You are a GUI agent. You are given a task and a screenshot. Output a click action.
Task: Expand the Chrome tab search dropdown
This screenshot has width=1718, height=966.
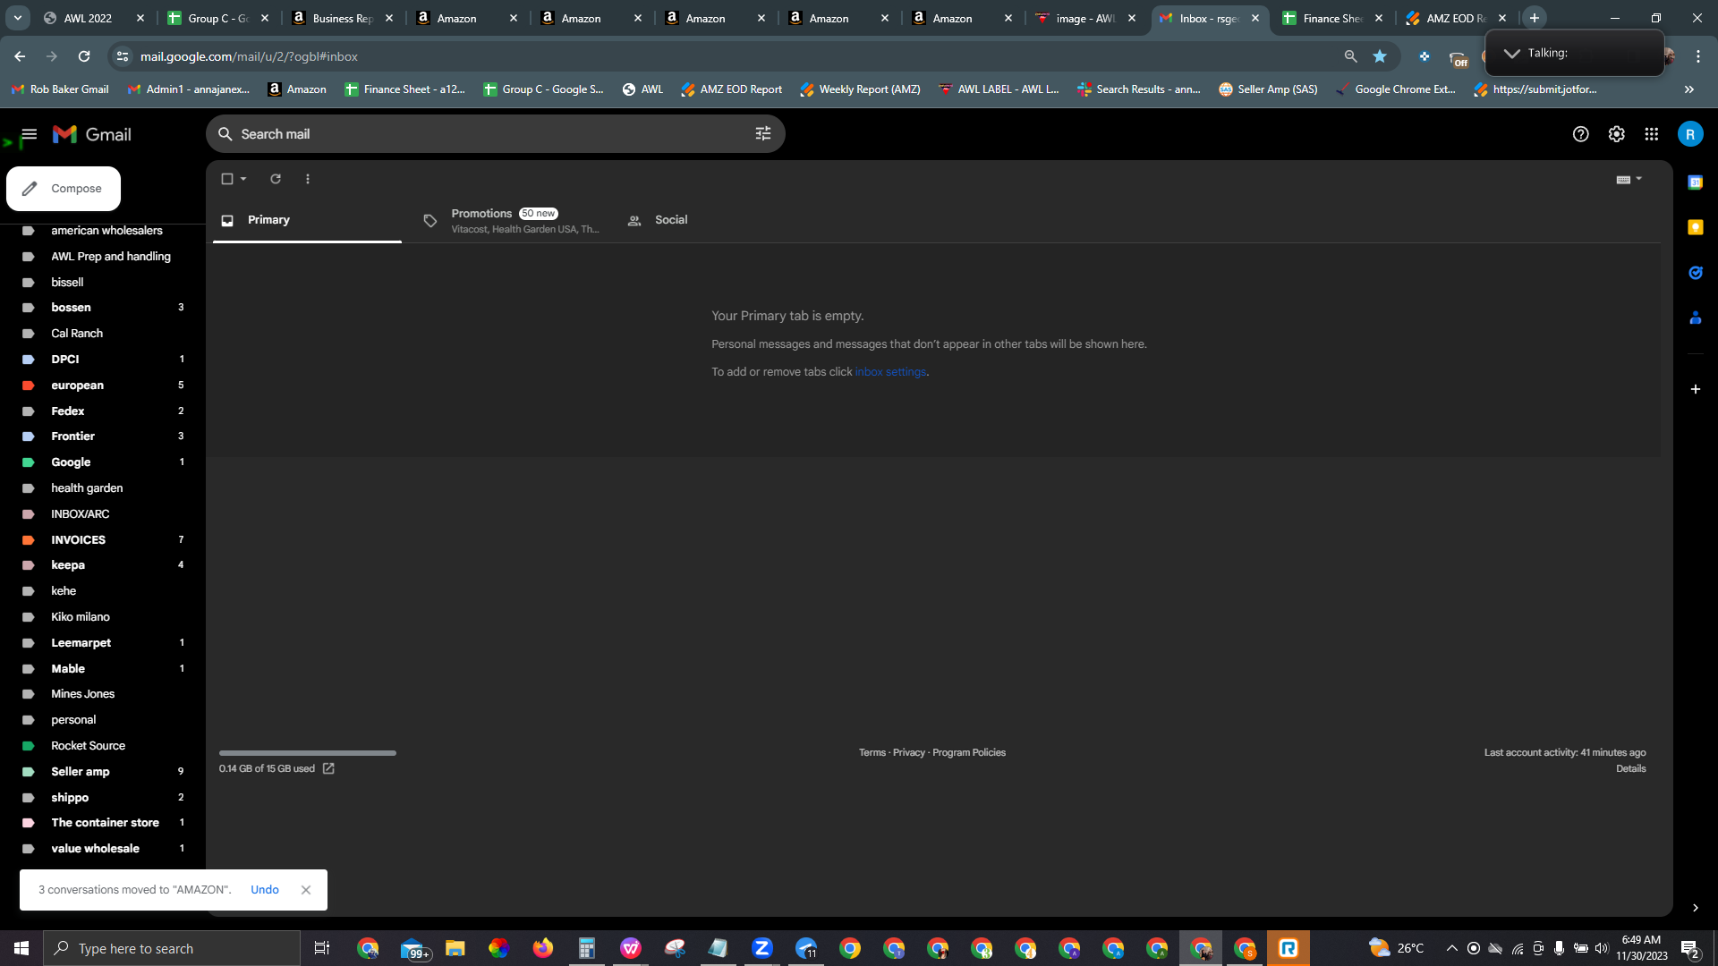[x=17, y=18]
